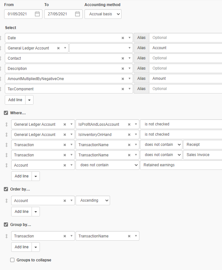The image size is (222, 270).
Task: Clear the Contact select field
Action: pos(123,58)
